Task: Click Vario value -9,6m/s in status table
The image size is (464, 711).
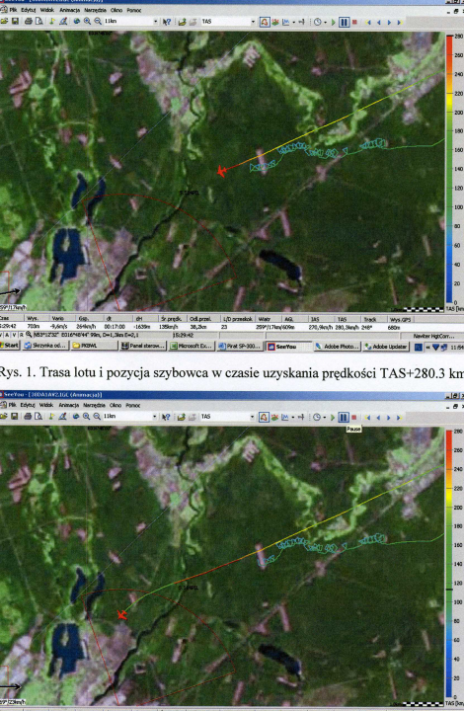Action: 59,327
